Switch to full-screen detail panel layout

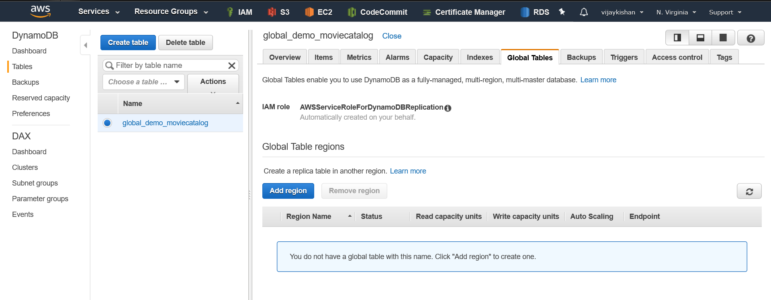click(x=723, y=38)
